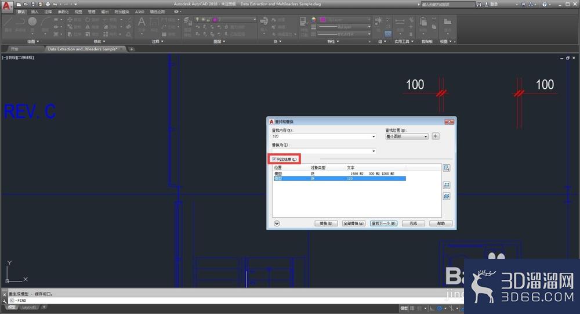The image size is (580, 314).
Task: Click the Done button in Find dialog
Action: point(414,223)
